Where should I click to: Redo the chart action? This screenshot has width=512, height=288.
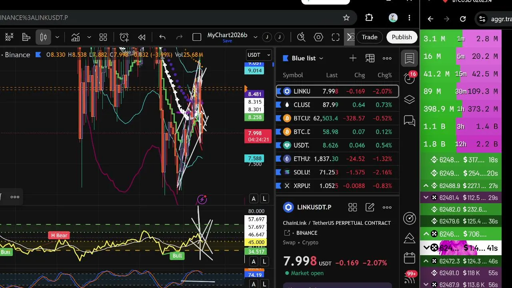(180, 37)
